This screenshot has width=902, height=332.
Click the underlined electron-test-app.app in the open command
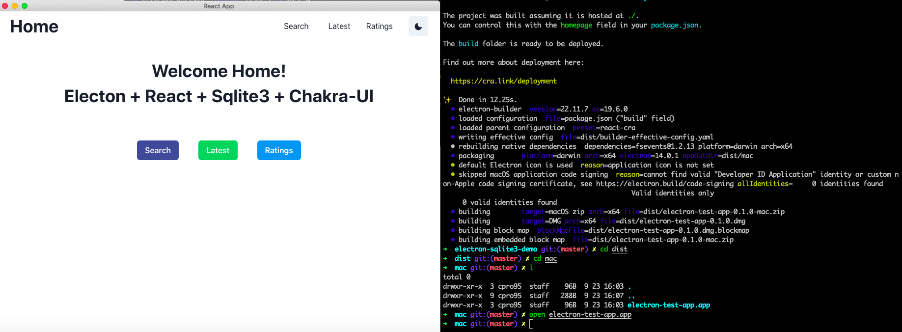590,314
